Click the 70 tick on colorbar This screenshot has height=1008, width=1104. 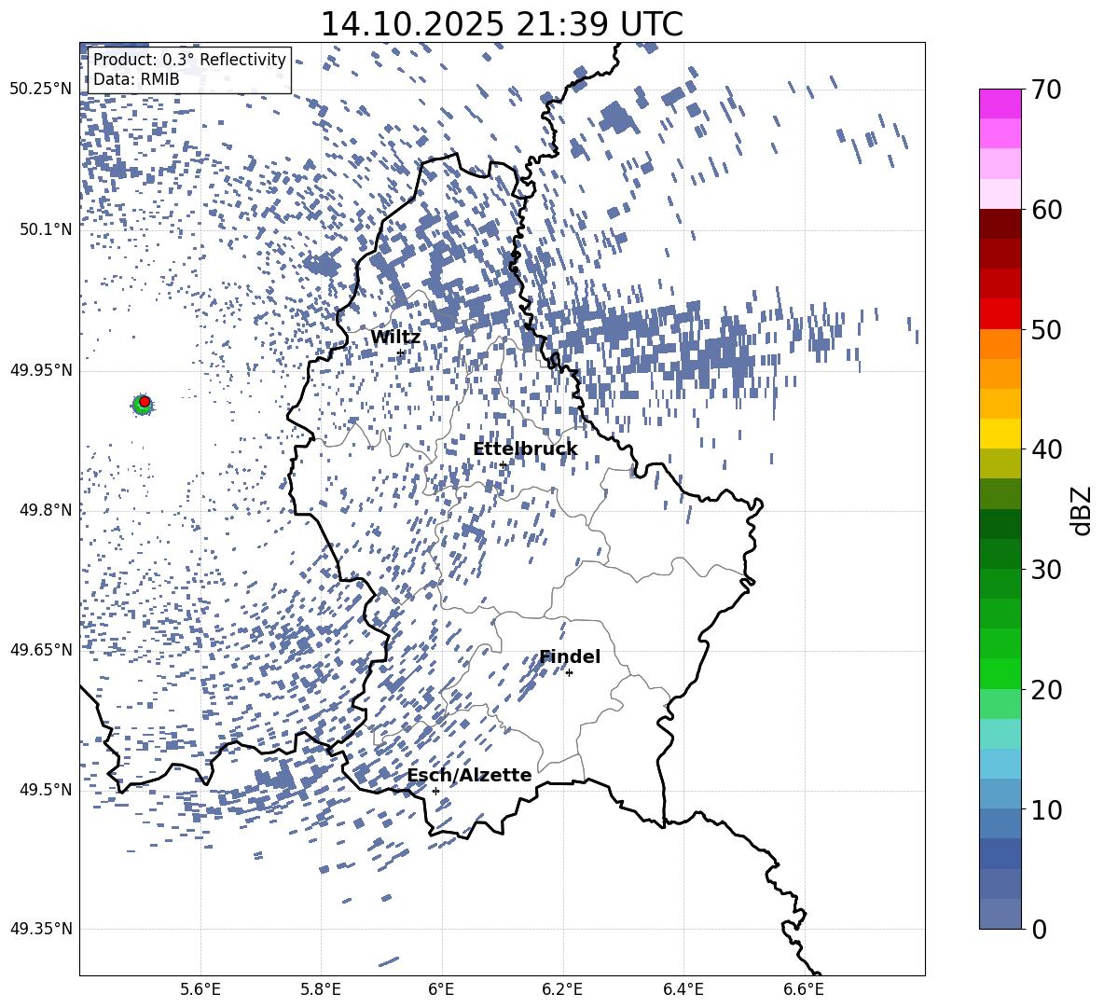coord(1046,90)
